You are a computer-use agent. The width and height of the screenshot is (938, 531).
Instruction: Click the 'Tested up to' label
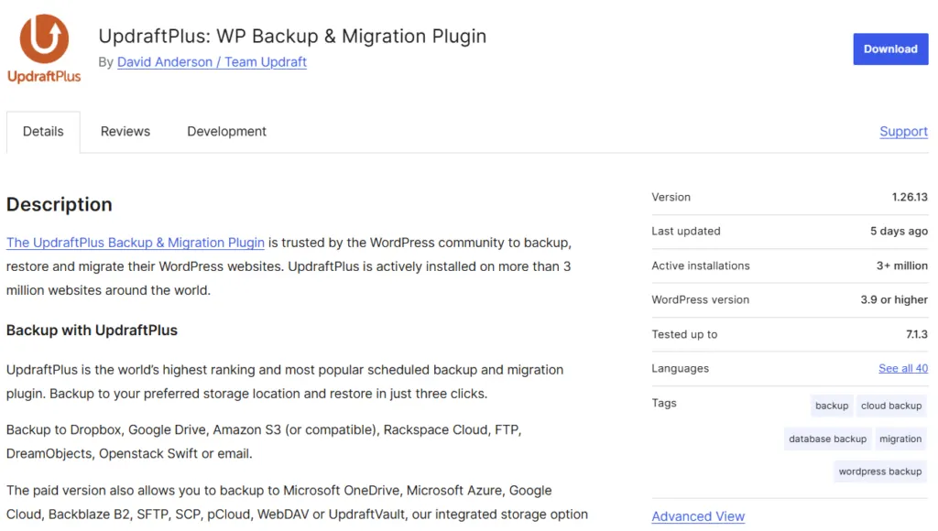pos(684,334)
